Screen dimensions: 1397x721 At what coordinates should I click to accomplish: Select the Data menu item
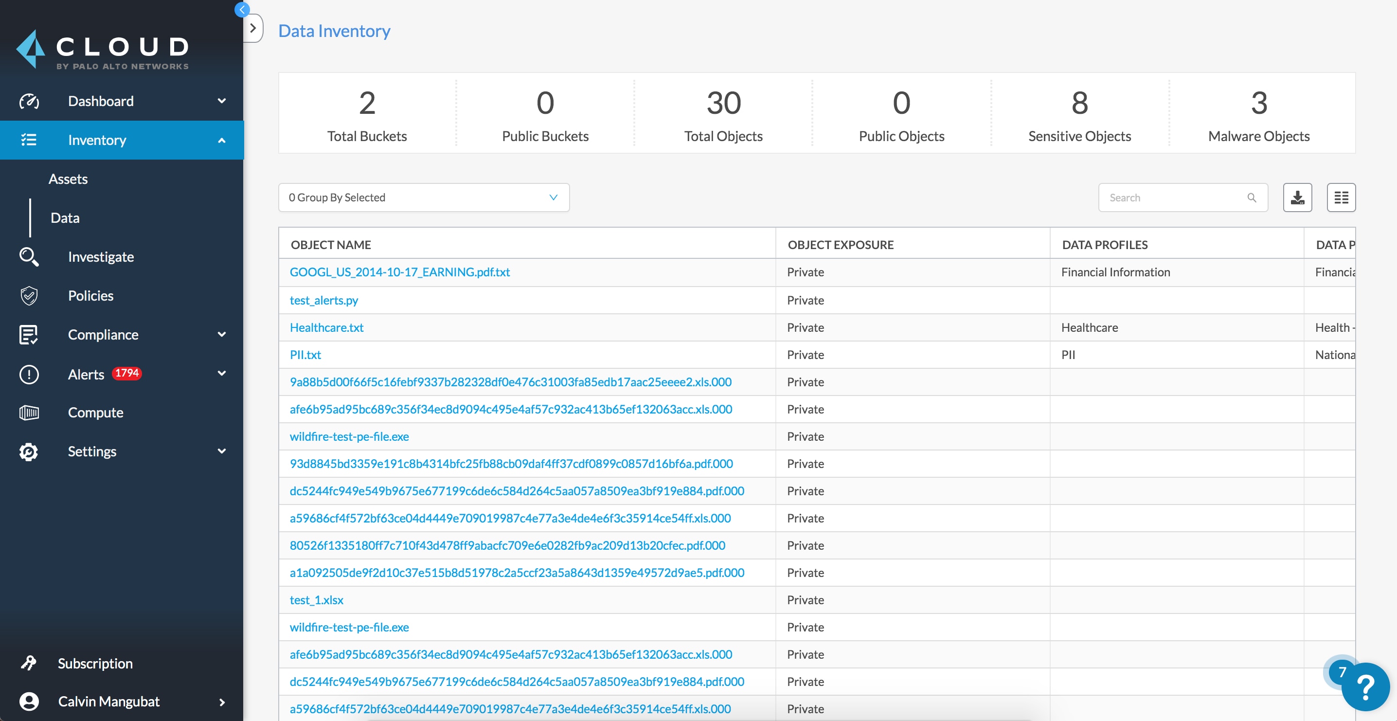(x=65, y=217)
